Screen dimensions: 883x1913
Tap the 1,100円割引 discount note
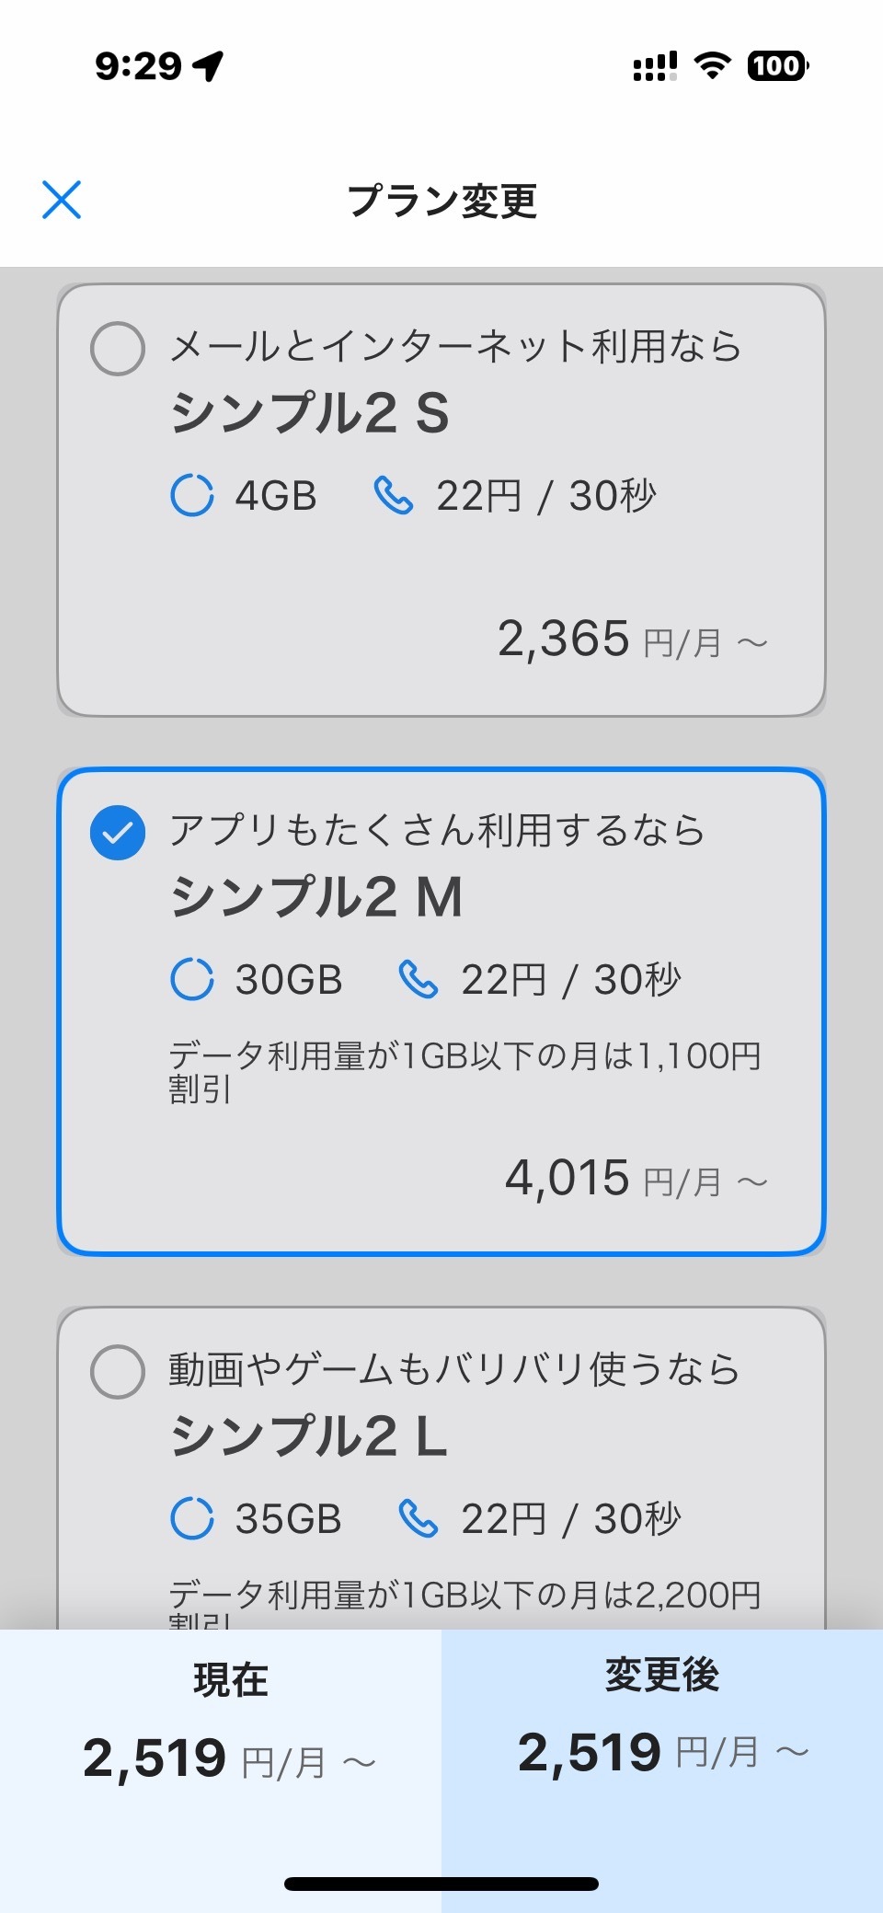click(x=464, y=1071)
